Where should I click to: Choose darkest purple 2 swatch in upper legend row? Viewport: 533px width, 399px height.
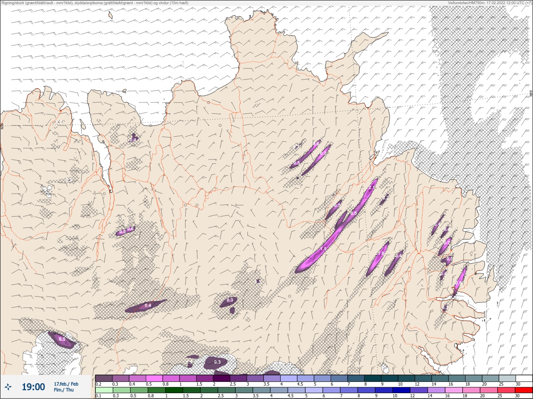pyautogui.click(x=222, y=378)
